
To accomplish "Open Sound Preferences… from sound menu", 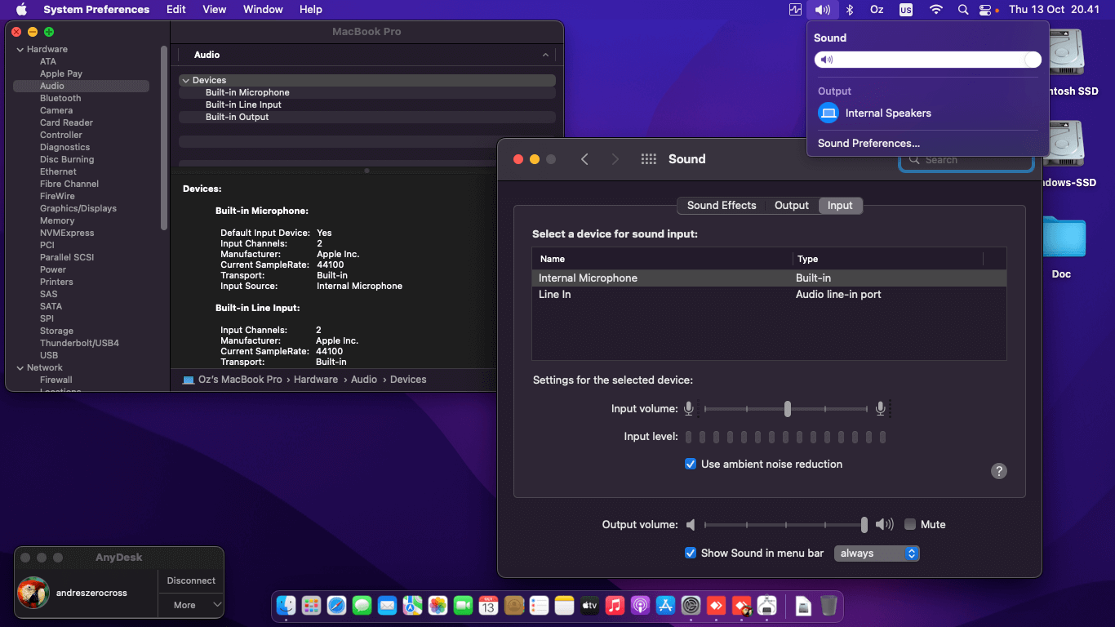I will point(868,143).
